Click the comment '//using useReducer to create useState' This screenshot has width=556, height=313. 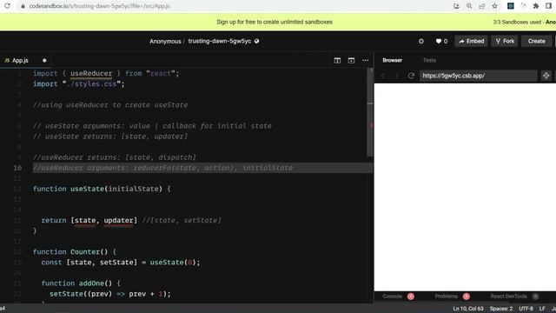coord(110,105)
